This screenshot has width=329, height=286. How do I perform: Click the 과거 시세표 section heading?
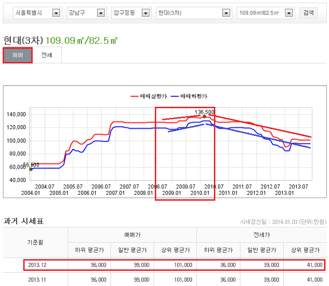[23, 221]
